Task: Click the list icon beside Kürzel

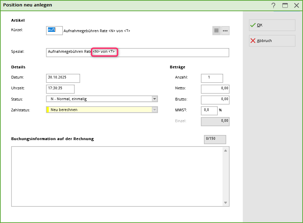Action: click(216, 31)
